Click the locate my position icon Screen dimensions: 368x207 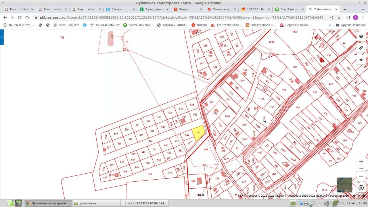click(x=361, y=60)
